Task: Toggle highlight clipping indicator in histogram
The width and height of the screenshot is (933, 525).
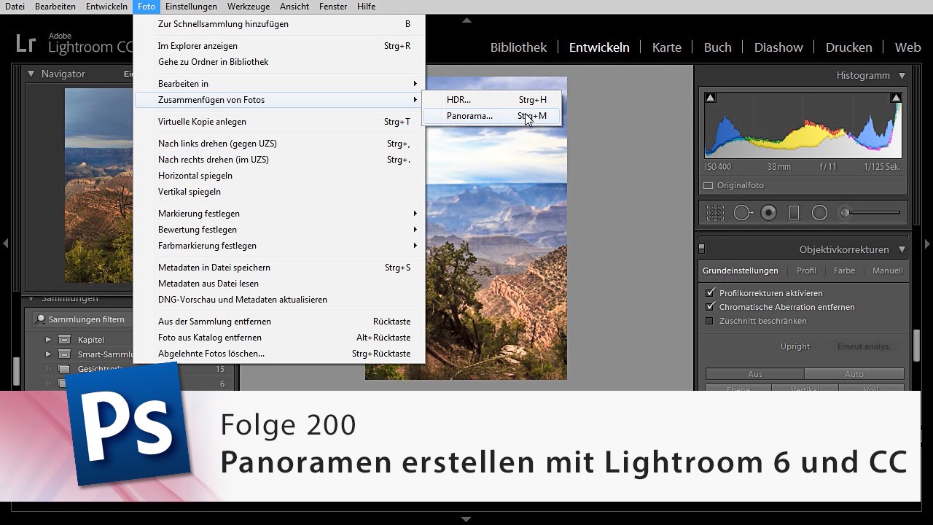Action: 896,98
